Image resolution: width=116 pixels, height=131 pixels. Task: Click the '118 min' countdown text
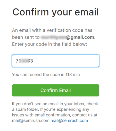click(73, 74)
